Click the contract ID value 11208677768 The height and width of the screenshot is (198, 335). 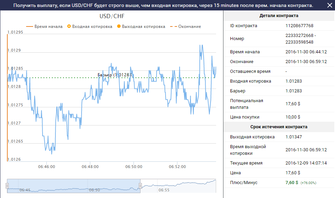pyautogui.click(x=299, y=25)
